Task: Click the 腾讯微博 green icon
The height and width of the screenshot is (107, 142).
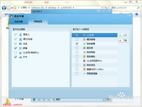Action: 84,39
